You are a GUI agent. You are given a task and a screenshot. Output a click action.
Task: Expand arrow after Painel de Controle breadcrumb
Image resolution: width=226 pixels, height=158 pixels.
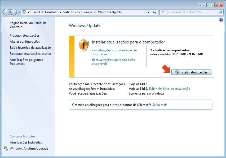click(x=60, y=12)
